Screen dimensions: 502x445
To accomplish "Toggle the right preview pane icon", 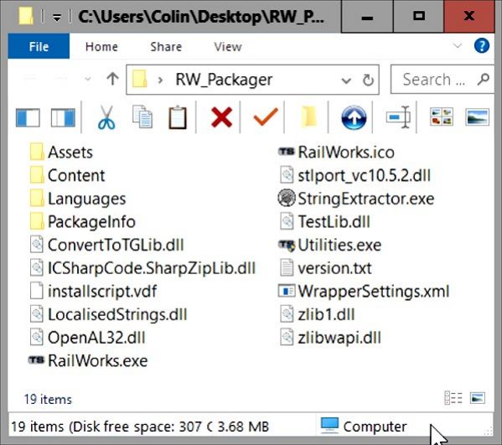I will click(63, 117).
